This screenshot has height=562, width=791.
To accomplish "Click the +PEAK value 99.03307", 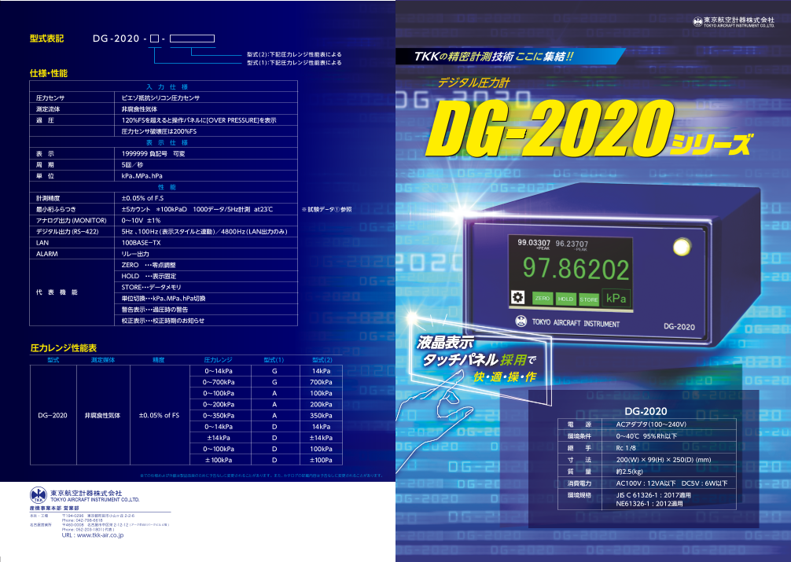I will tap(534, 243).
